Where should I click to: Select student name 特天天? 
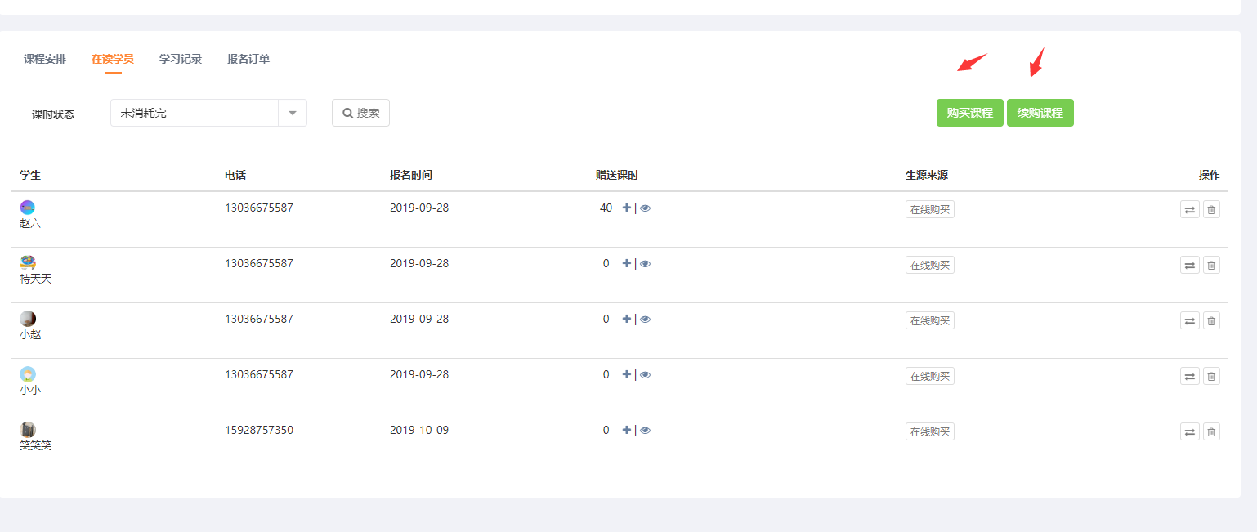[x=35, y=279]
